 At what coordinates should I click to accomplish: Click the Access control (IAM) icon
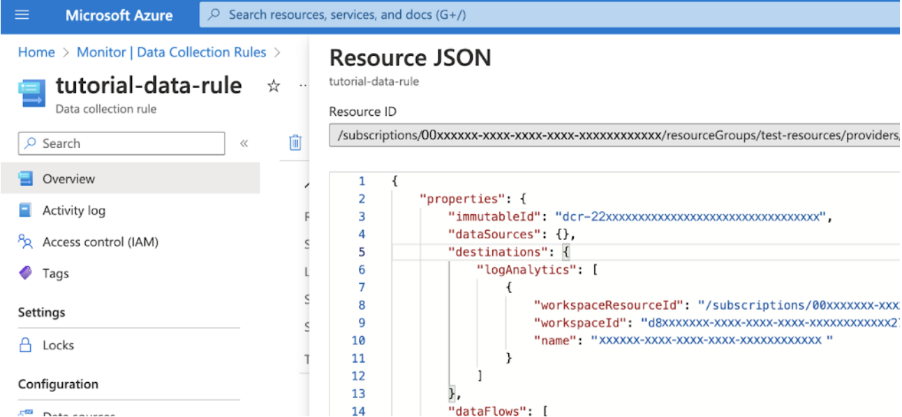point(26,242)
